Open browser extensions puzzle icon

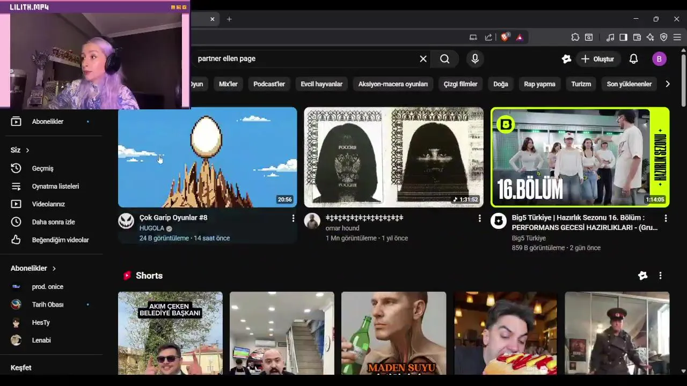pyautogui.click(x=575, y=37)
